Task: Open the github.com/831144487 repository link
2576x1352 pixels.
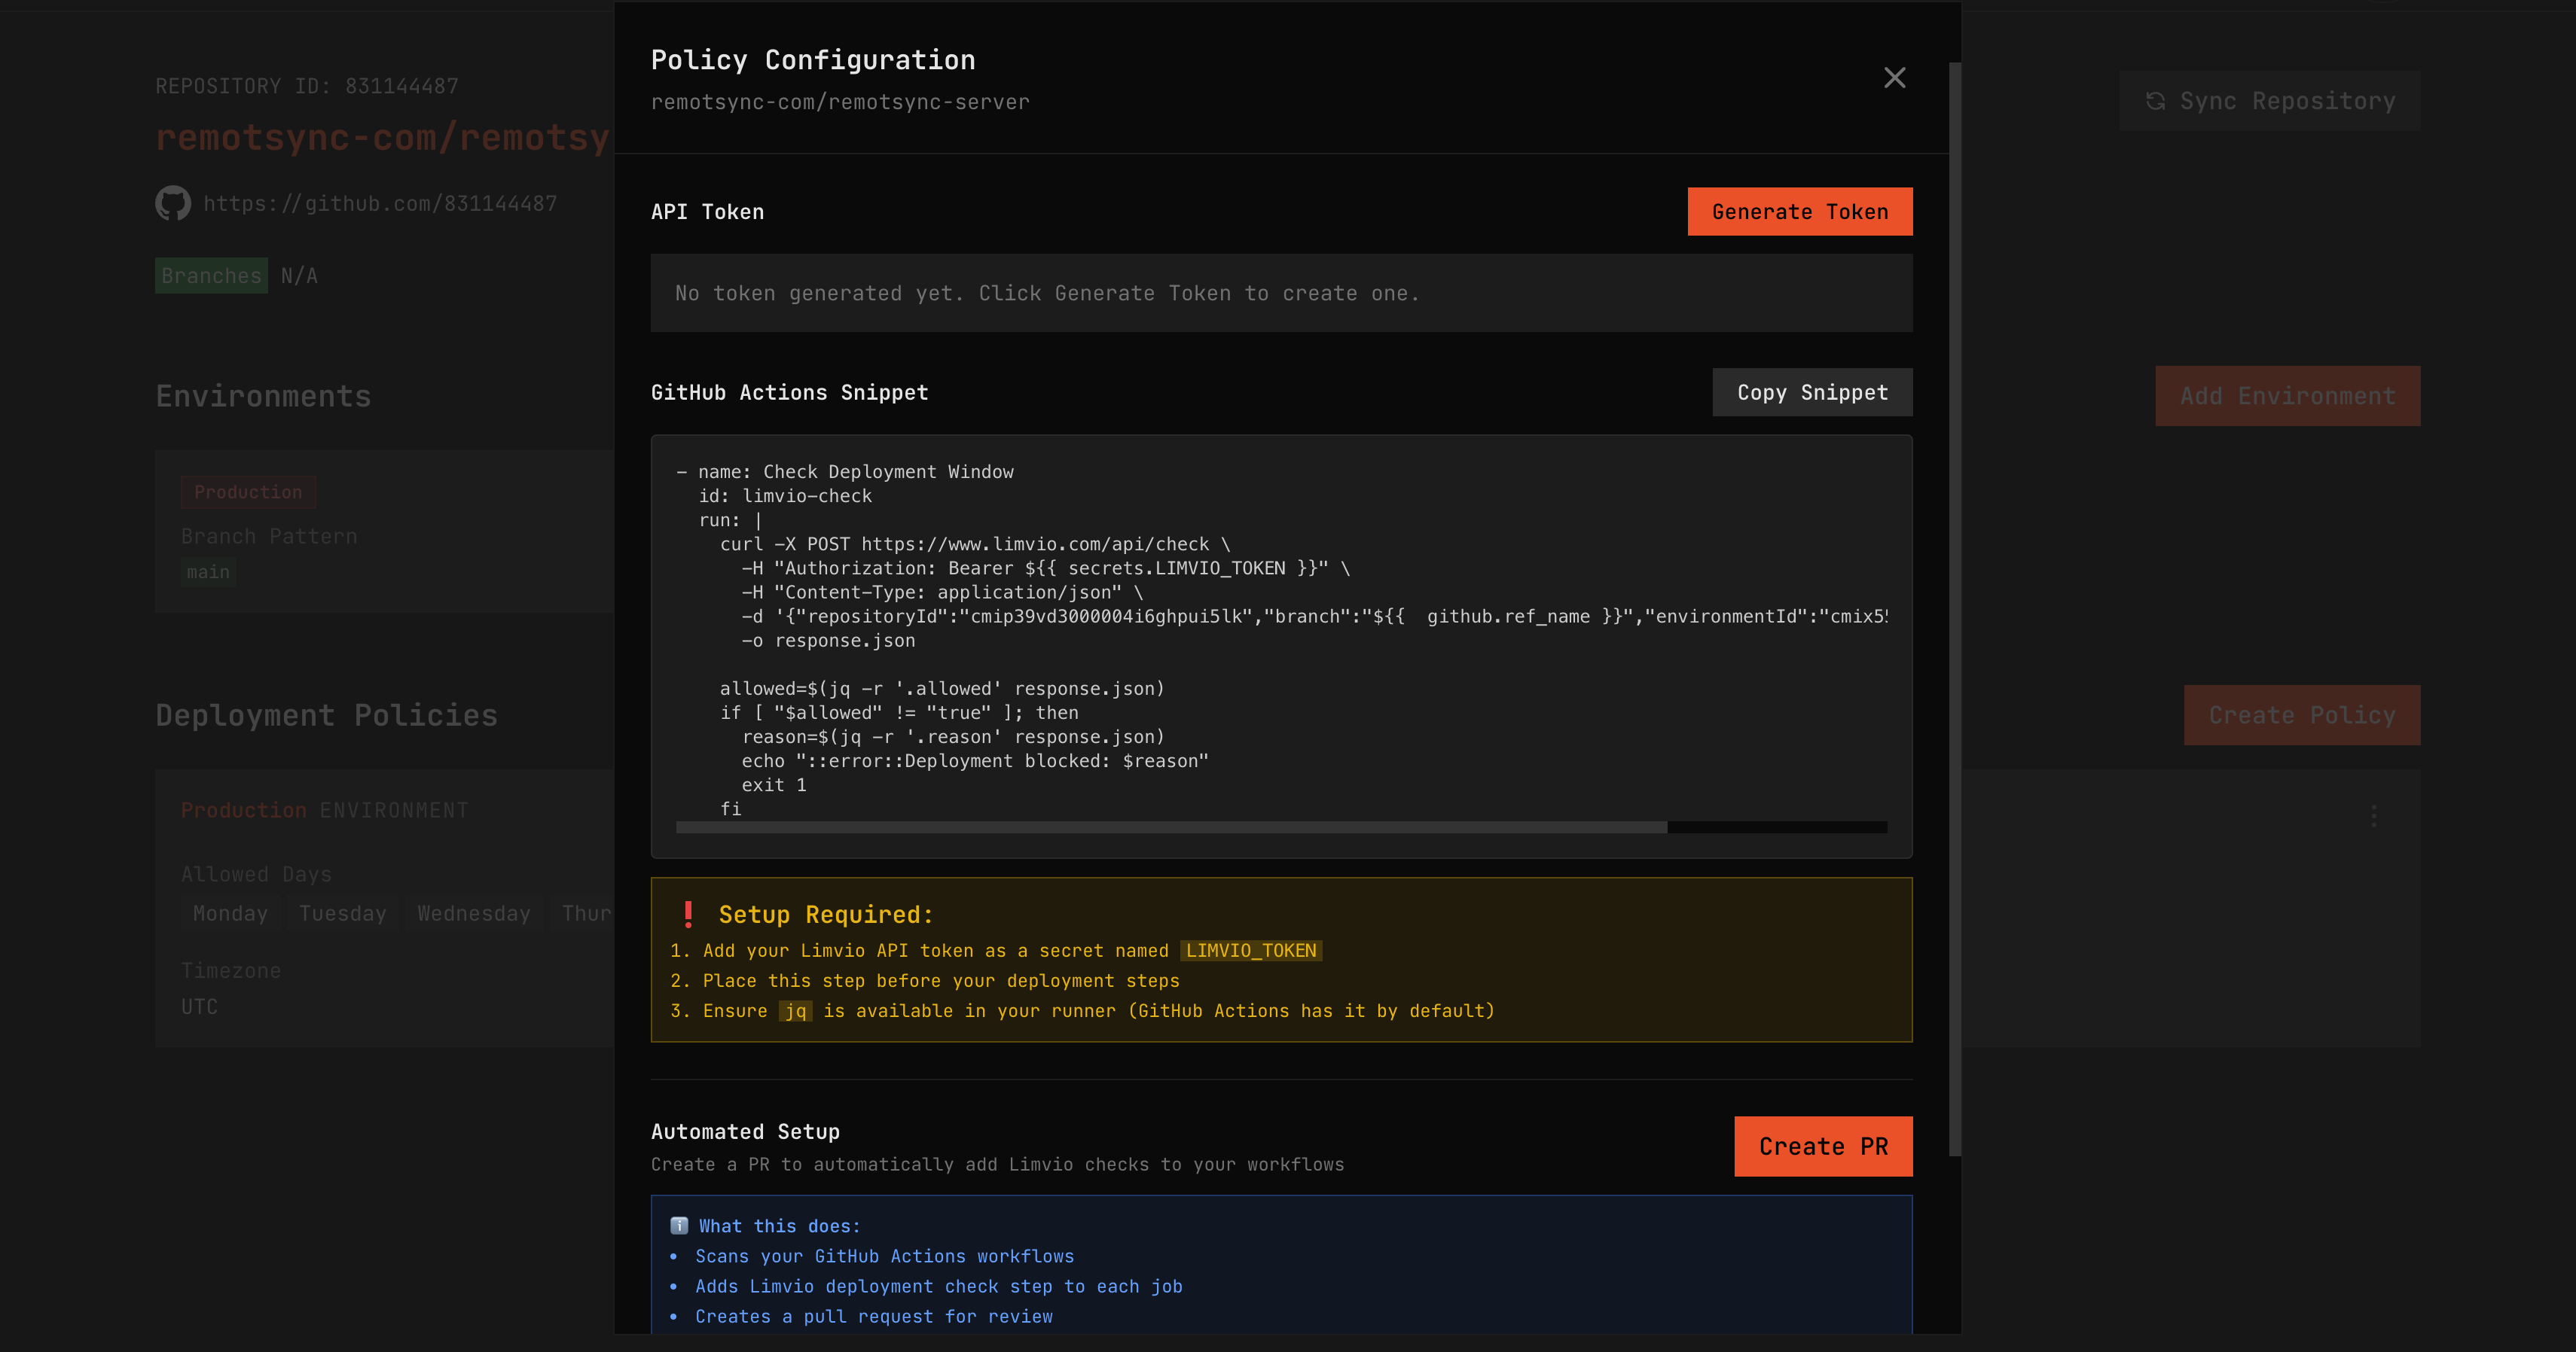Action: (x=380, y=204)
